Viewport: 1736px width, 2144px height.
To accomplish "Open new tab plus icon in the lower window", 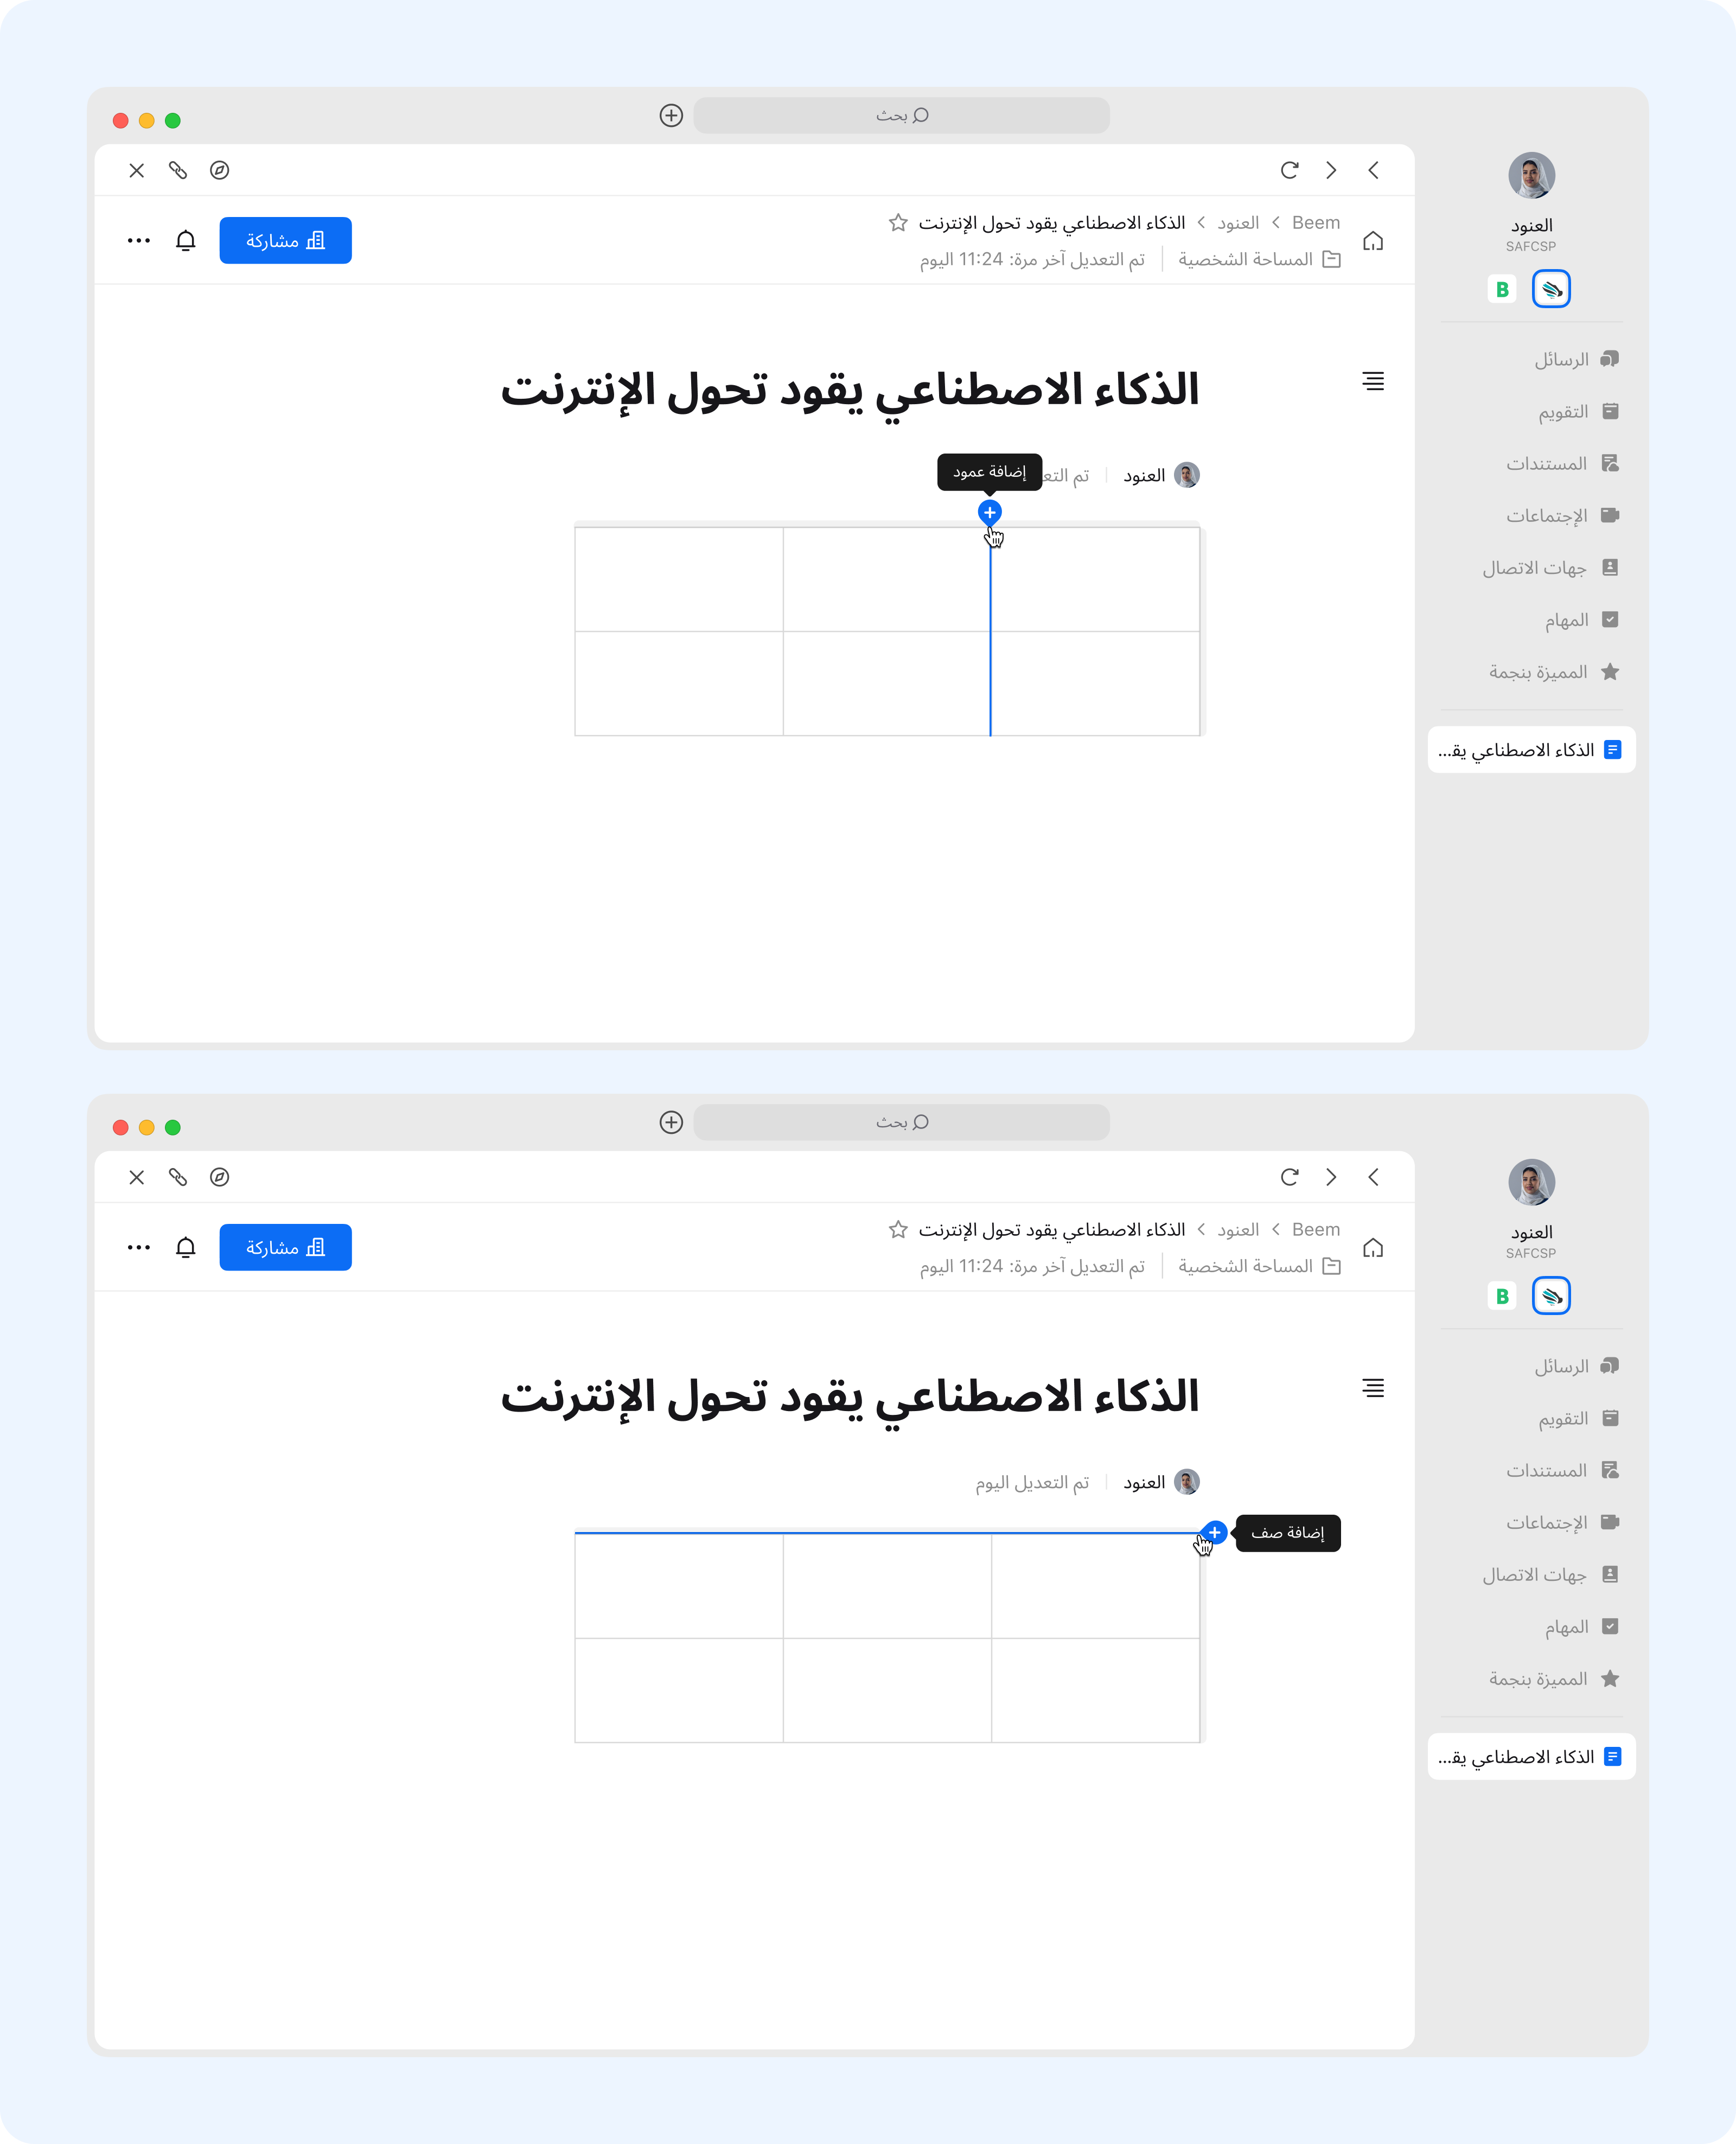I will [671, 1122].
